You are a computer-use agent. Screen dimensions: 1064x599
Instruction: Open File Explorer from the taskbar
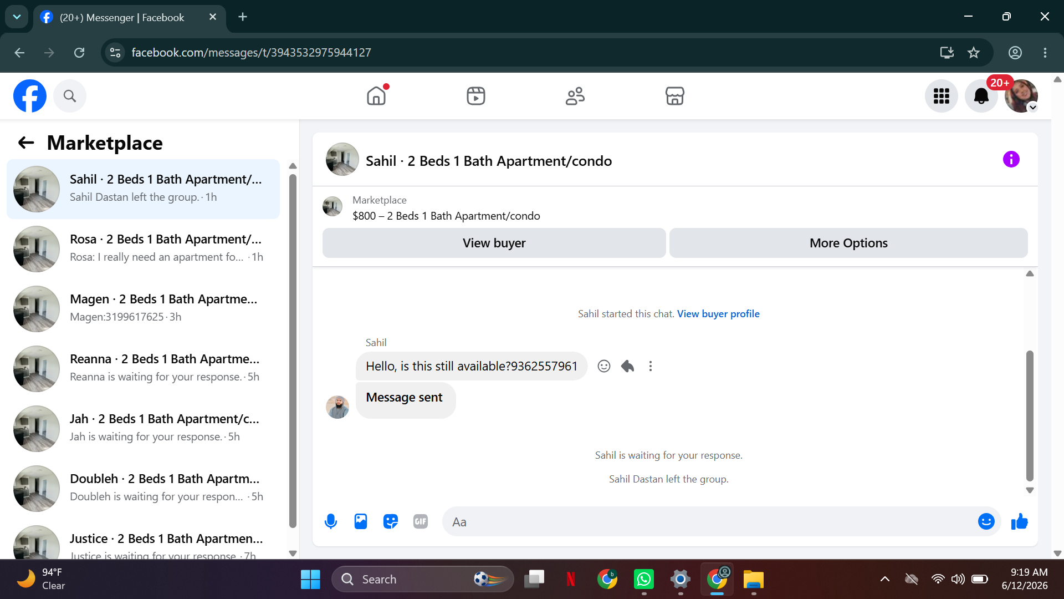point(754,580)
